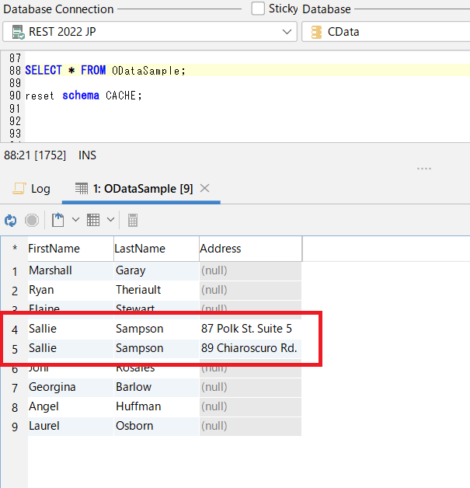This screenshot has width=470, height=488.
Task: Open the CData database selector
Action: pyautogui.click(x=385, y=32)
